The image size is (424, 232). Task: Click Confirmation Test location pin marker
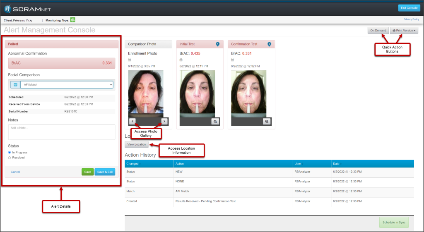click(269, 44)
